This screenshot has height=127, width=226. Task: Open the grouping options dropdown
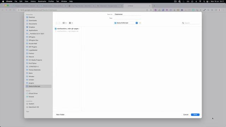pyautogui.click(x=71, y=23)
